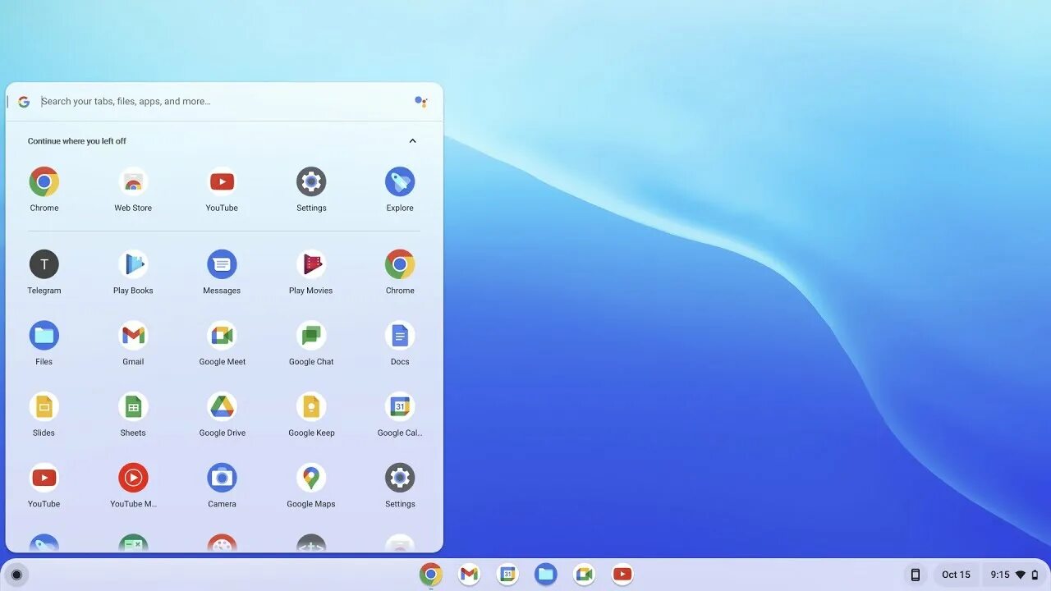Launch Gmail from the launcher grid
Screen dimensions: 1051x591
pyautogui.click(x=133, y=336)
